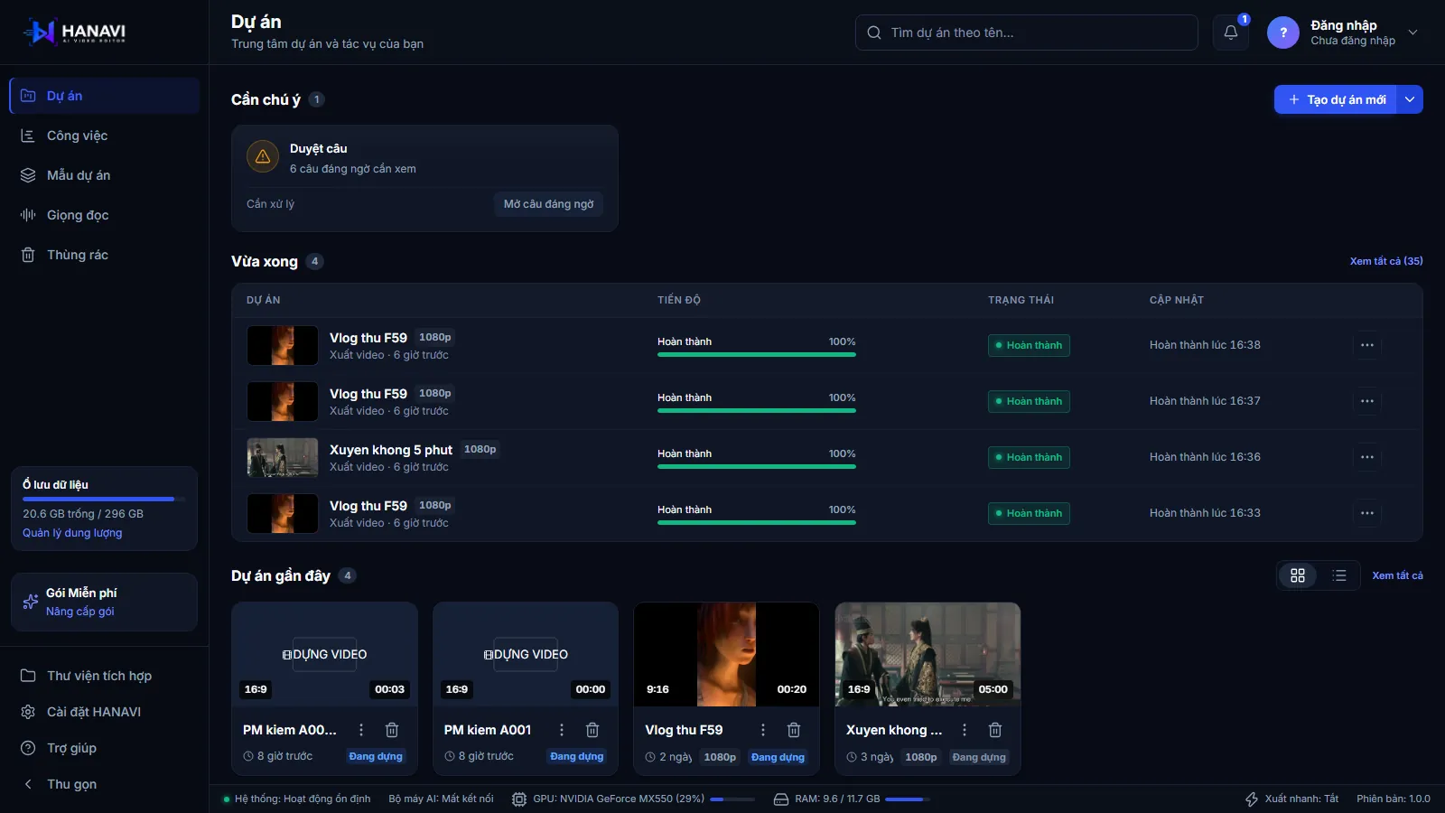The image size is (1445, 813).
Task: Open Thùng rác in the sidebar
Action: click(x=105, y=255)
